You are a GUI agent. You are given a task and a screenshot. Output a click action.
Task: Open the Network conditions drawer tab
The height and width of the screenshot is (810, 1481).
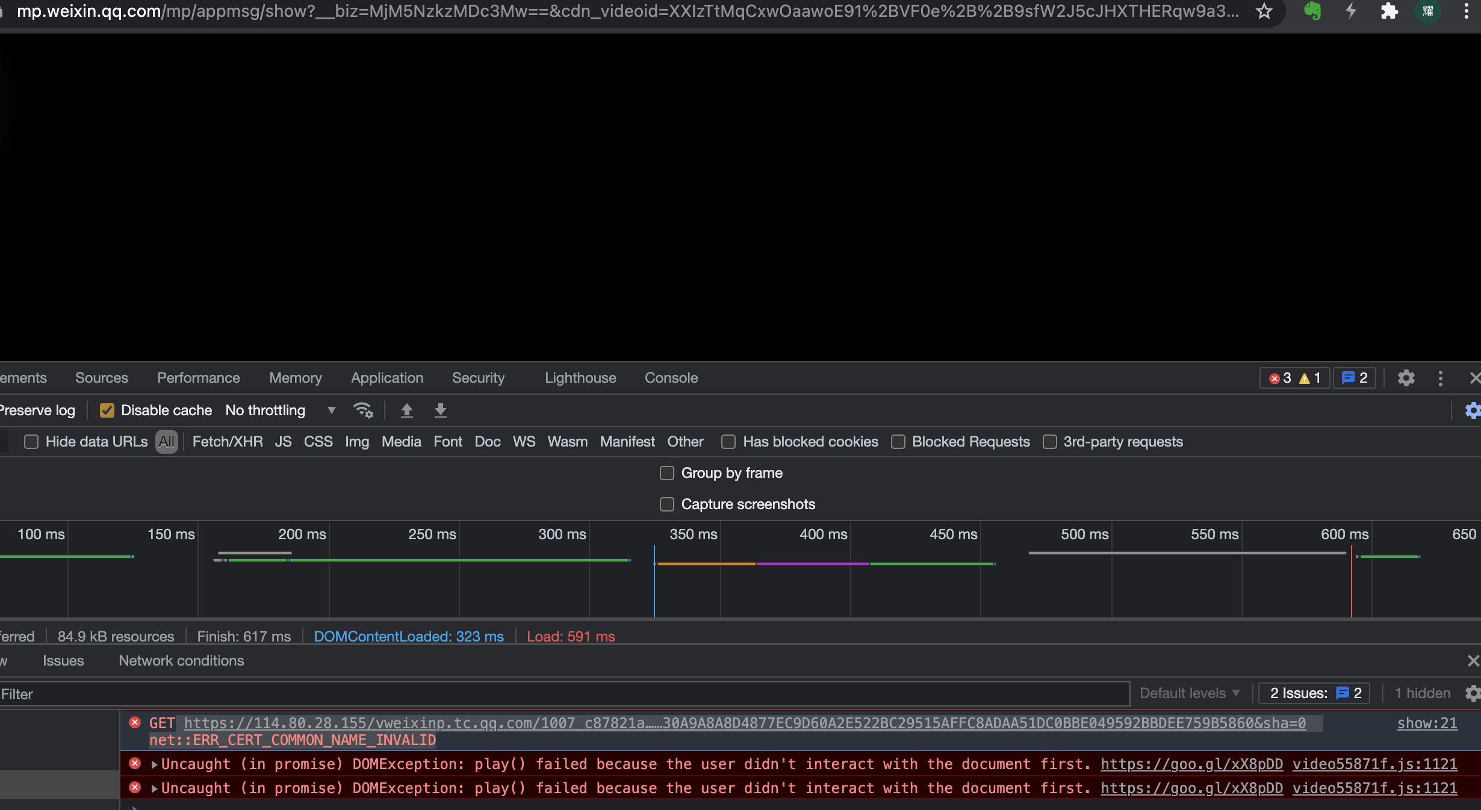[181, 661]
